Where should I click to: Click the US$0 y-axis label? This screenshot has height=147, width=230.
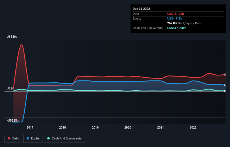[x=10, y=88]
